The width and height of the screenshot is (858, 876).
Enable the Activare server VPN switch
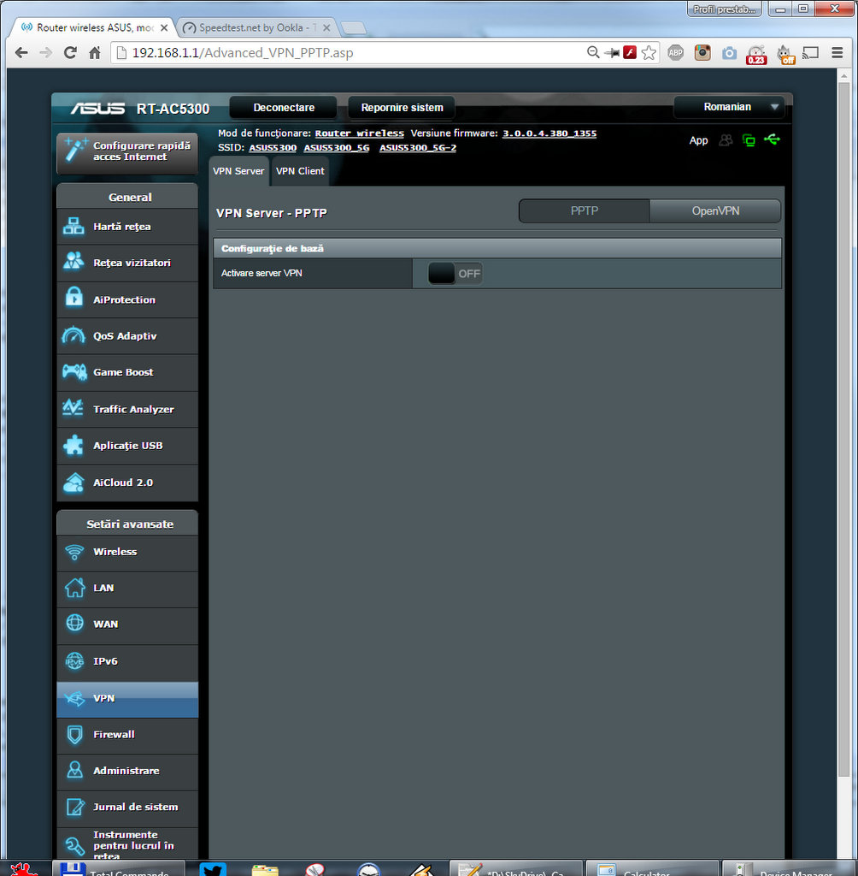point(455,274)
